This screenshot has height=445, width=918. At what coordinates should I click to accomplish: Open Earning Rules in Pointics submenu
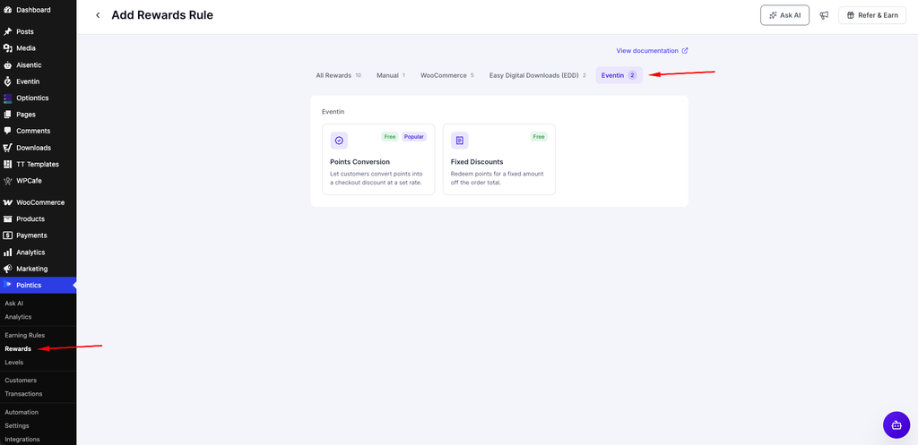point(24,335)
